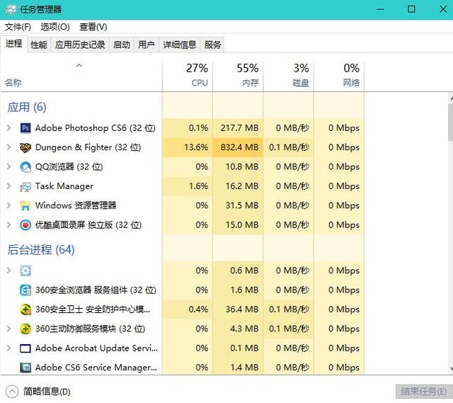Click the Dungeon & Fighter process icon
This screenshot has height=403, width=453.
(x=25, y=147)
